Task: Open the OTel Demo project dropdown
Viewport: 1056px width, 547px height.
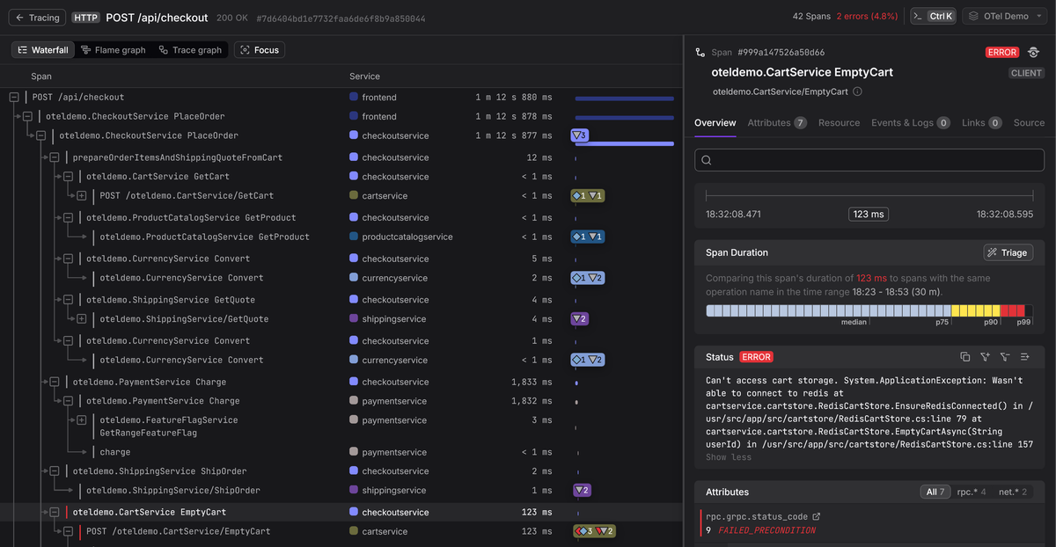Action: tap(1002, 16)
